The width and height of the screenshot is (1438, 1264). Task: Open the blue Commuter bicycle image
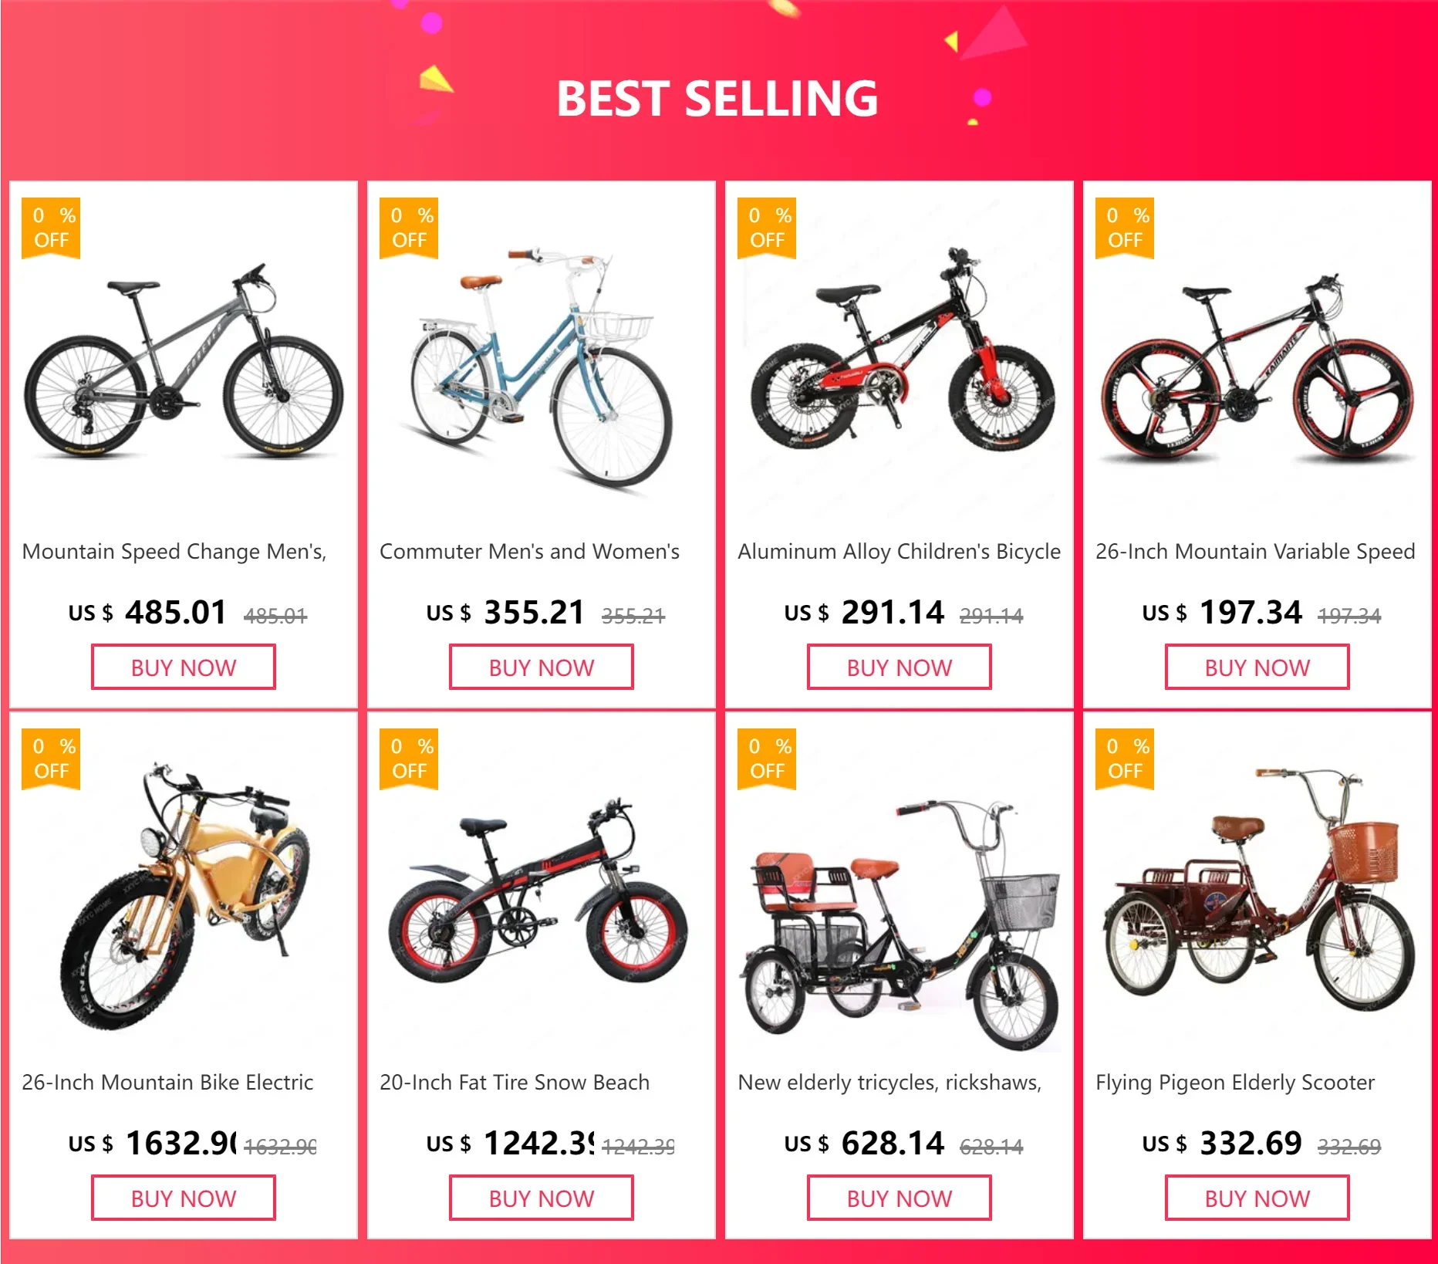tap(542, 367)
